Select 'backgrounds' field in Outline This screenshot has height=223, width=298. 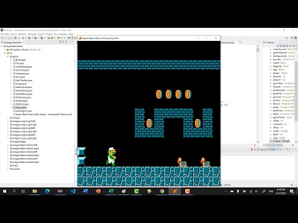282,56
